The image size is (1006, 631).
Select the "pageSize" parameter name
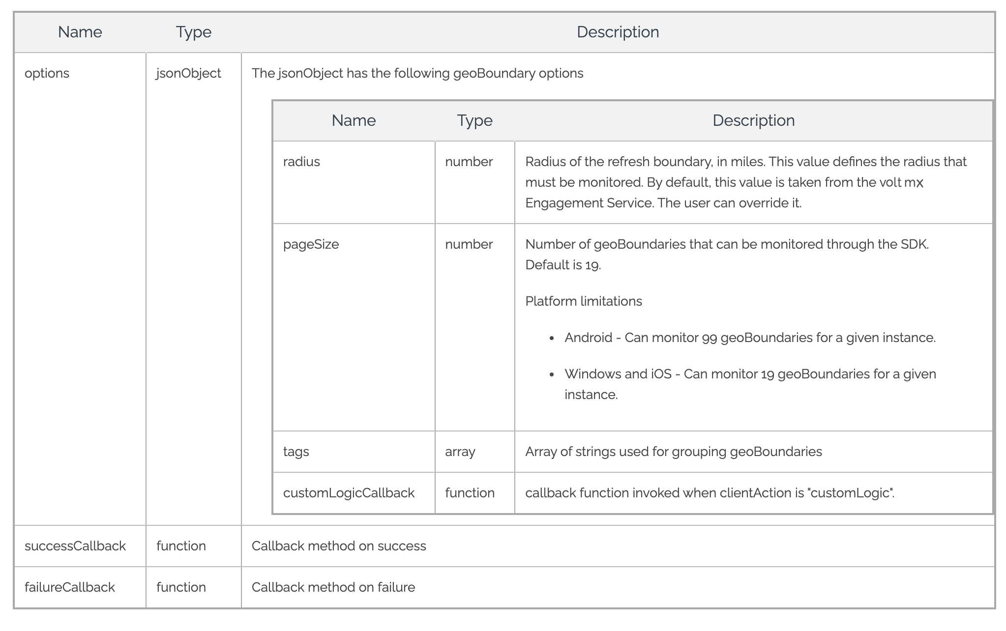click(x=311, y=244)
